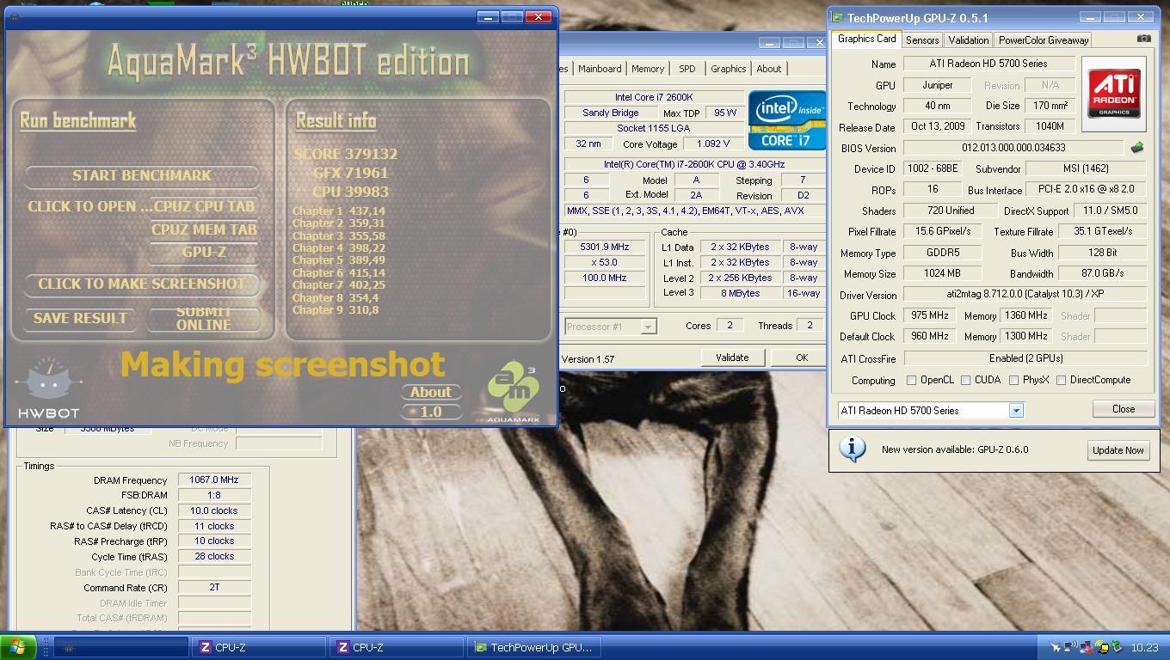The height and width of the screenshot is (660, 1170).
Task: Toggle the CUDA checkbox
Action: coord(965,380)
